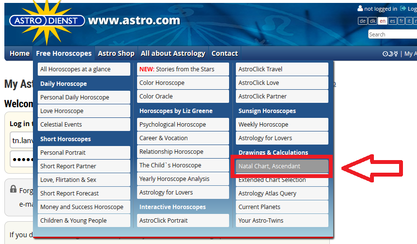The height and width of the screenshot is (244, 417).
Task: Choose Short Report Partner
Action: coord(84,166)
